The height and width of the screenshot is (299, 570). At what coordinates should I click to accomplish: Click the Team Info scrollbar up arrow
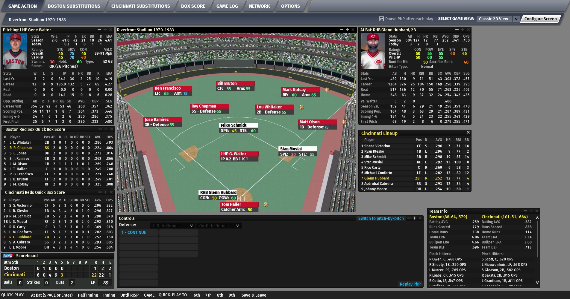537,218
